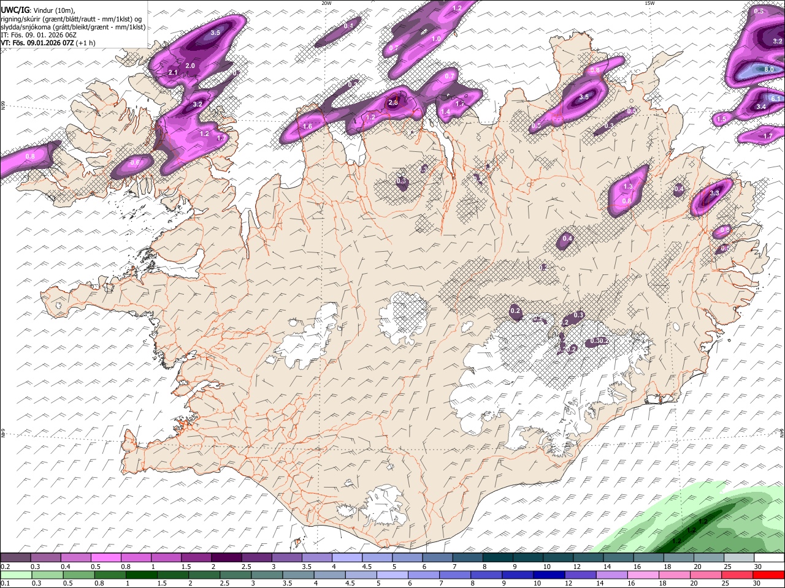Click the 'UWC/IG: Vindur (10m)' title text
The width and height of the screenshot is (785, 588).
coord(38,10)
